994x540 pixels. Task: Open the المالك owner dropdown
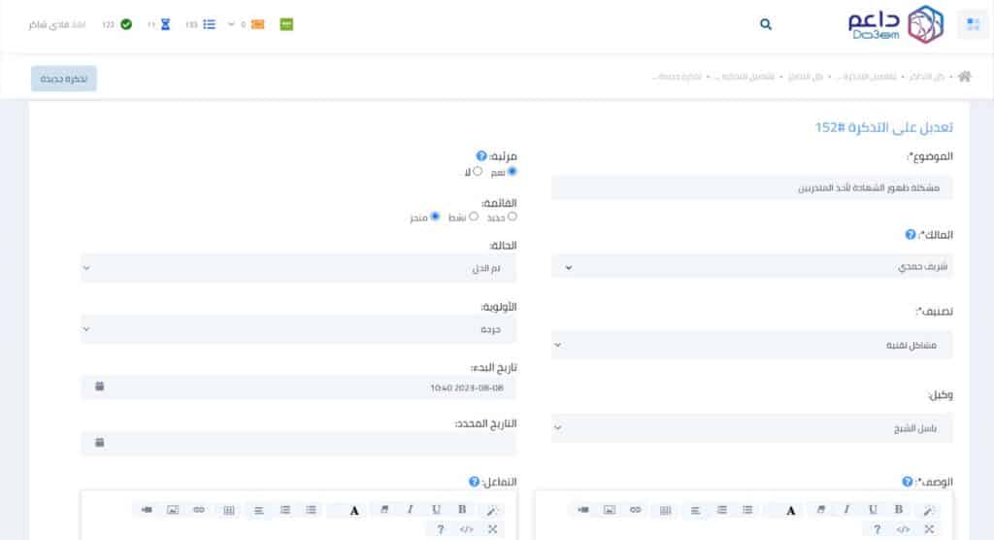(x=752, y=267)
